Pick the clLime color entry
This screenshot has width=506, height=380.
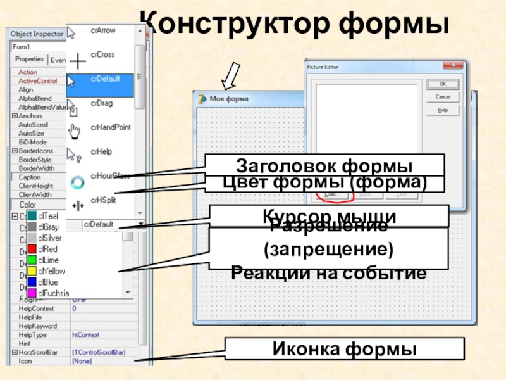47,260
